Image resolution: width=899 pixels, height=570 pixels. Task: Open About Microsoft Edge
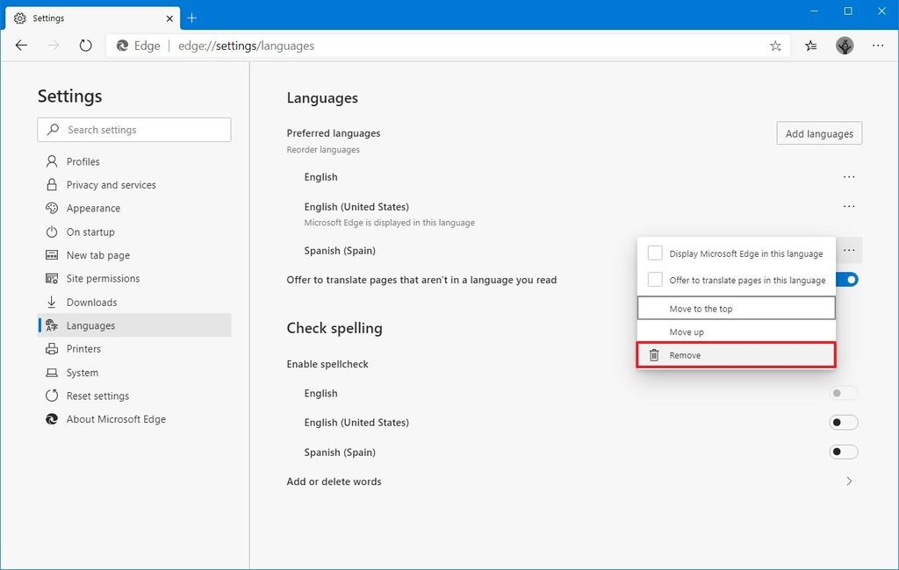(114, 419)
